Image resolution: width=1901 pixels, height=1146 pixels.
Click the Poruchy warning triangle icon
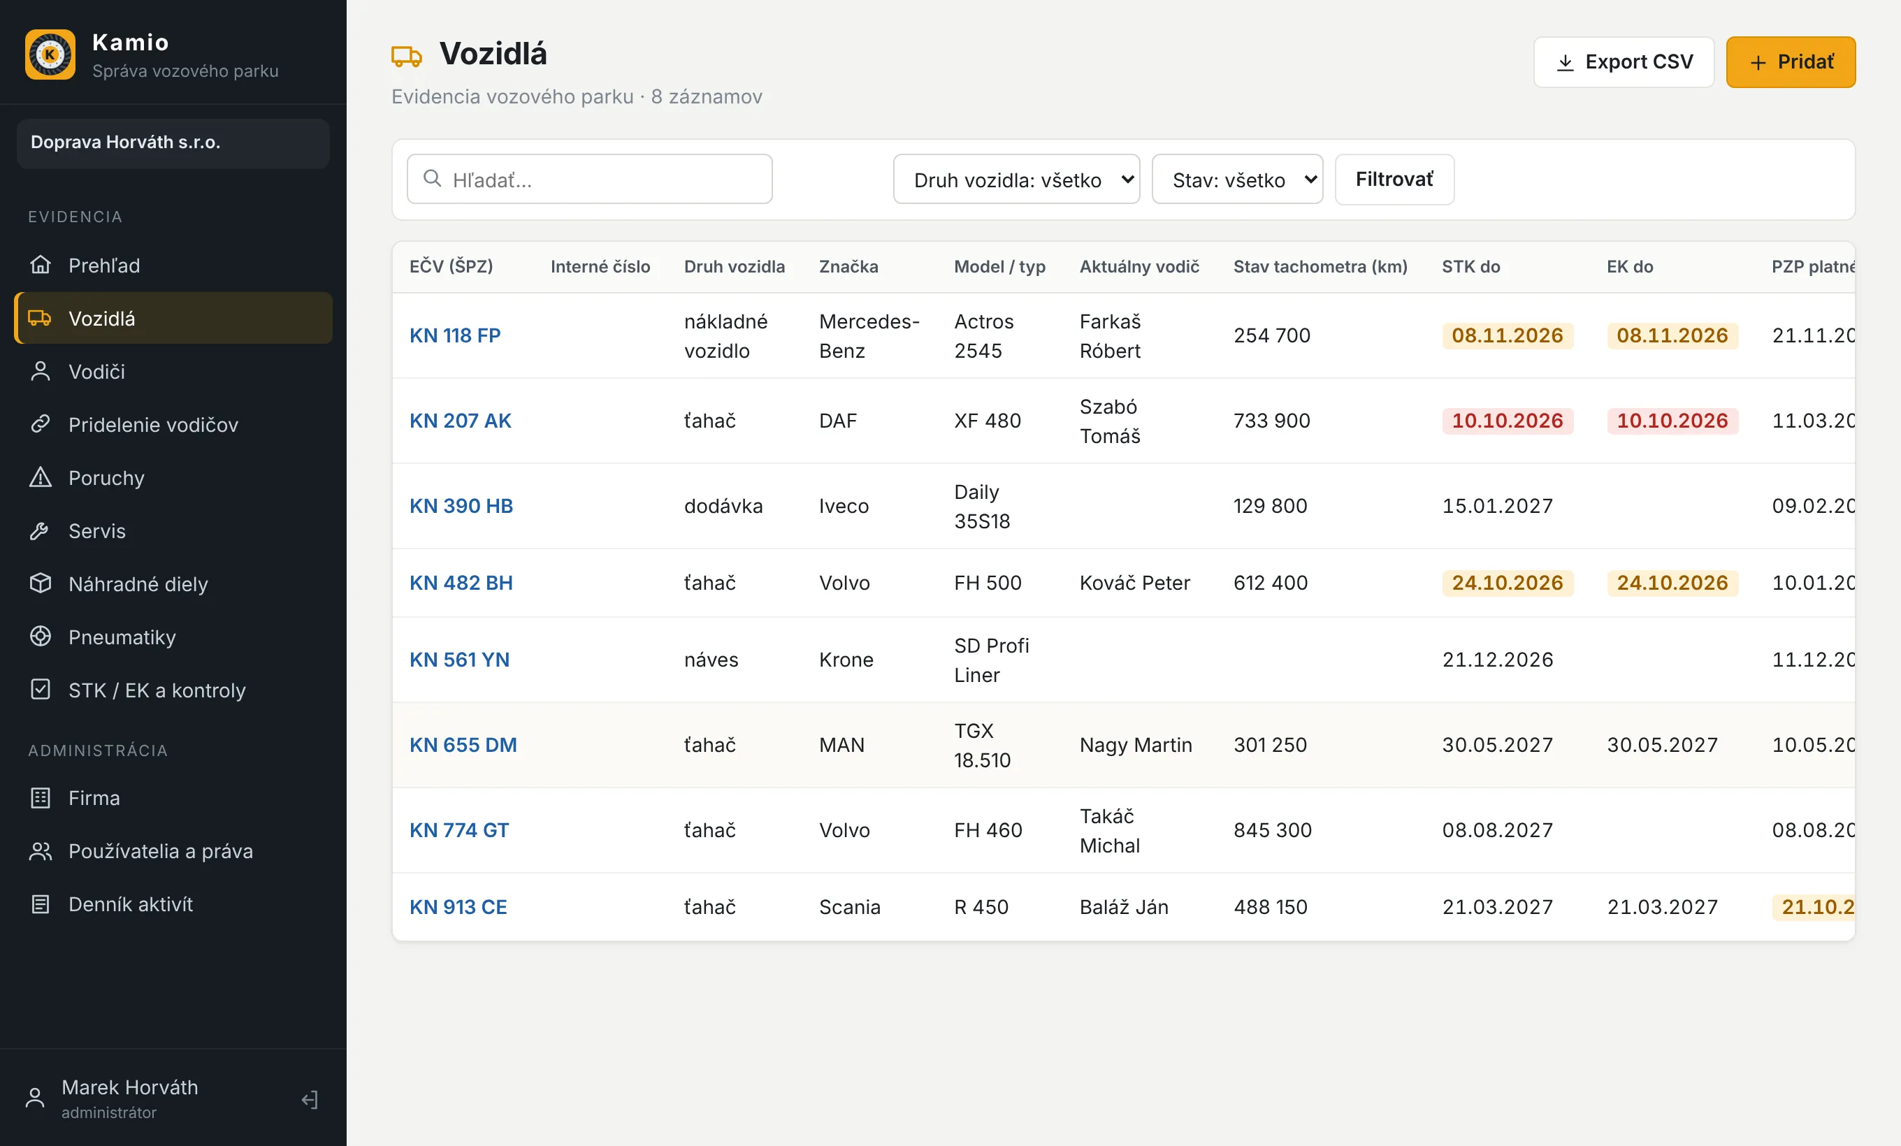pos(40,477)
